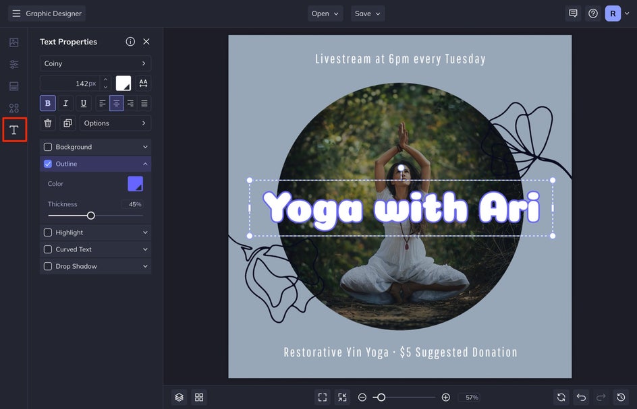Screen dimensions: 637x409
Task: Expand the Drop Shadow section
Action: click(145, 266)
